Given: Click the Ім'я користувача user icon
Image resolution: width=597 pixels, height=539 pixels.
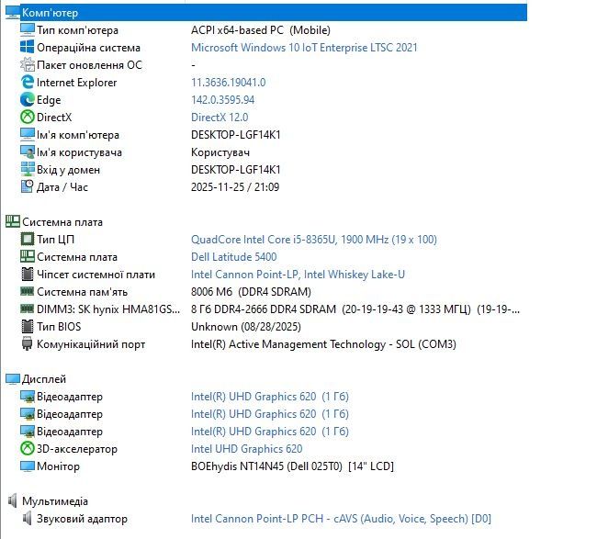Looking at the screenshot, I should pyautogui.click(x=27, y=152).
